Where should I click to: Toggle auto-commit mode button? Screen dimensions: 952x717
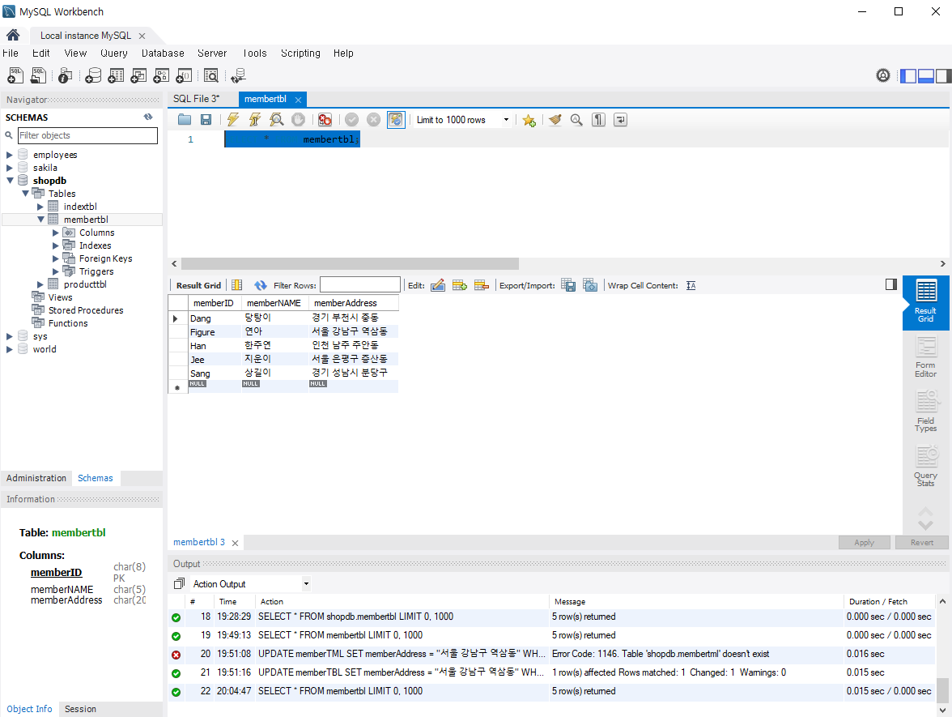(x=396, y=120)
